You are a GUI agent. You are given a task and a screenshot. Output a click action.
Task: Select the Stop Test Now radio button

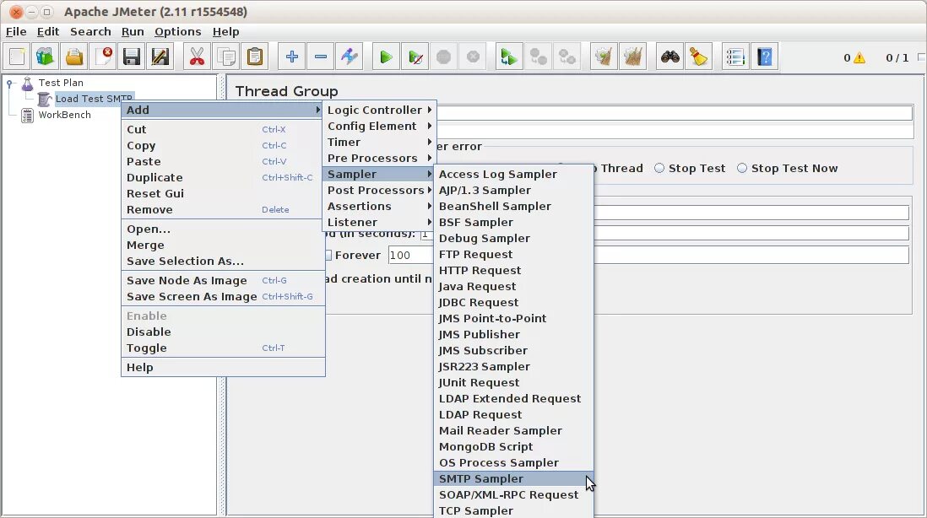(742, 169)
